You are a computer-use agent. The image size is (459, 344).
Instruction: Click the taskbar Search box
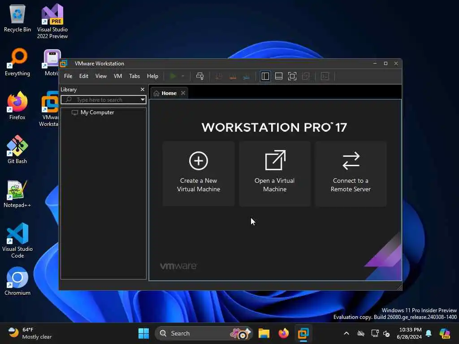tap(204, 333)
